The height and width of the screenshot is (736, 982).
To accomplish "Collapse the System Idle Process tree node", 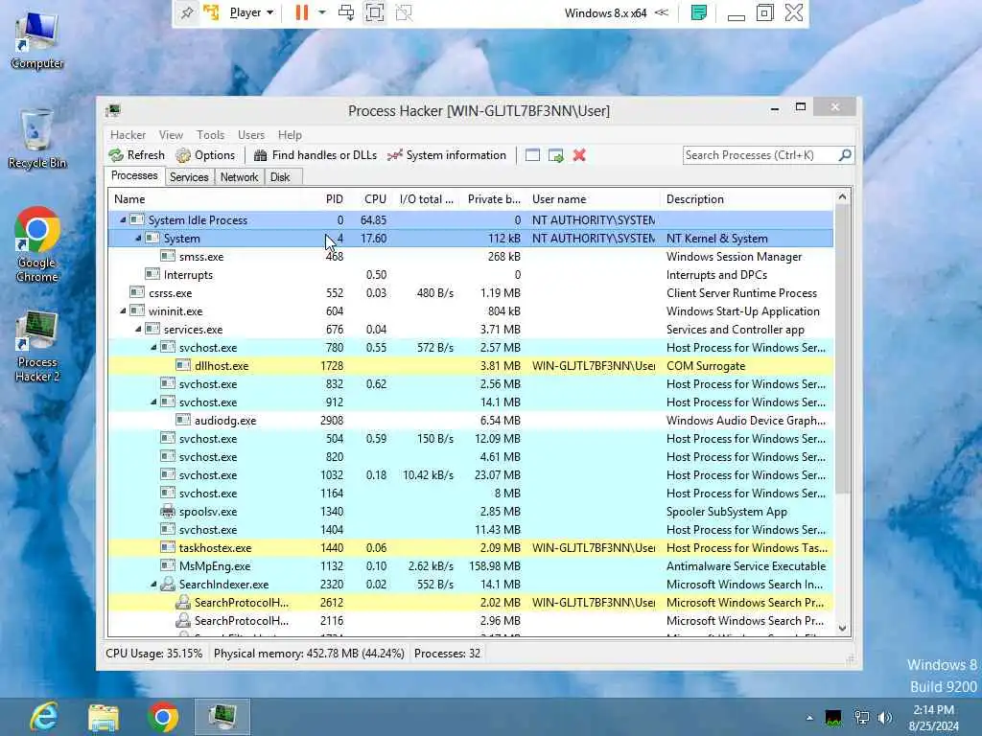I will pos(123,219).
